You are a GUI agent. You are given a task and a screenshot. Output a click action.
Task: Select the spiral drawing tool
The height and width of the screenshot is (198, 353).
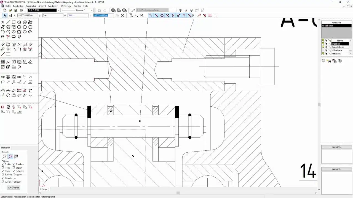(25, 22)
